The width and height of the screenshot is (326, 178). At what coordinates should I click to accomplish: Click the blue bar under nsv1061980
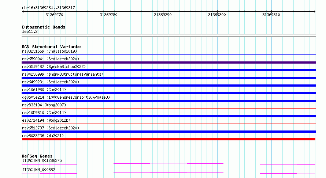tap(168, 93)
